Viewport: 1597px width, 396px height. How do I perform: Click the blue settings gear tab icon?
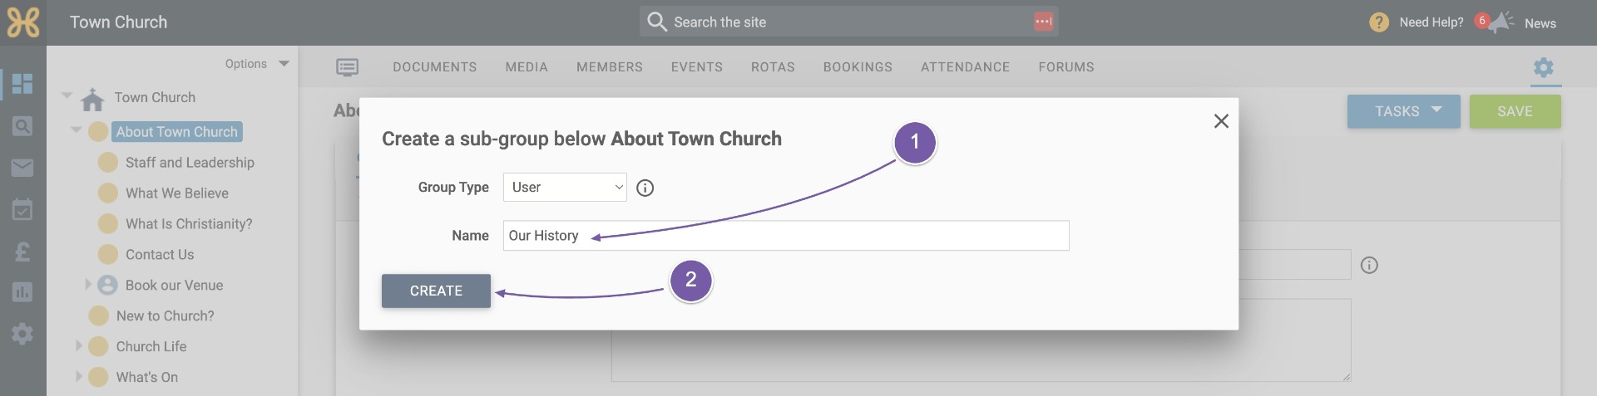click(1544, 67)
